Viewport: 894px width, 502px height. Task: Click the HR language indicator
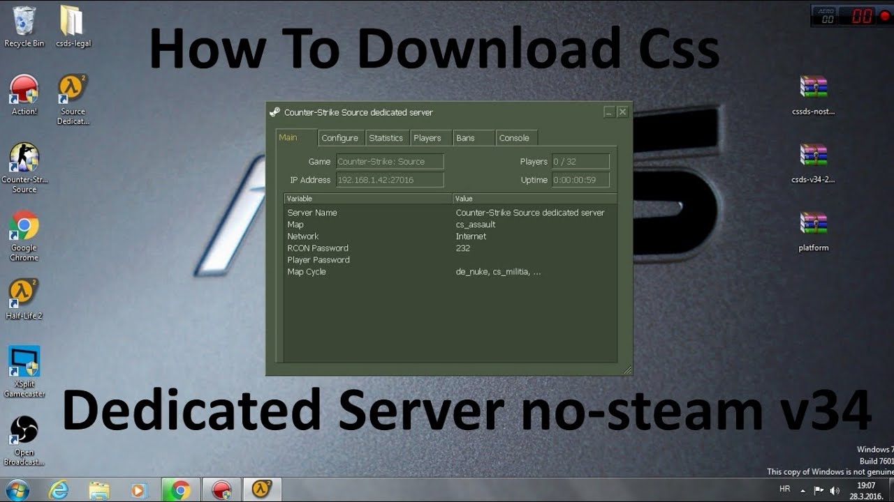[x=784, y=489]
